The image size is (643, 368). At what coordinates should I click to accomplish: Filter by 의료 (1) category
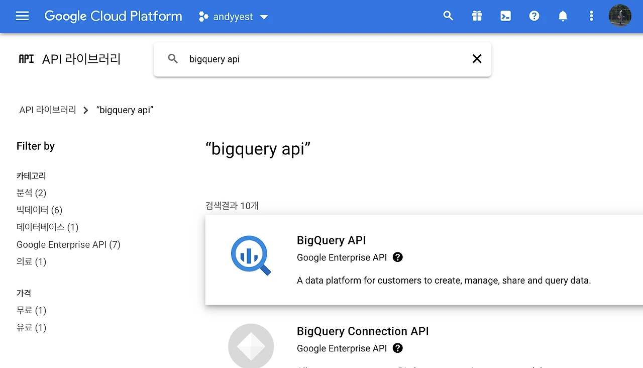[x=31, y=261]
